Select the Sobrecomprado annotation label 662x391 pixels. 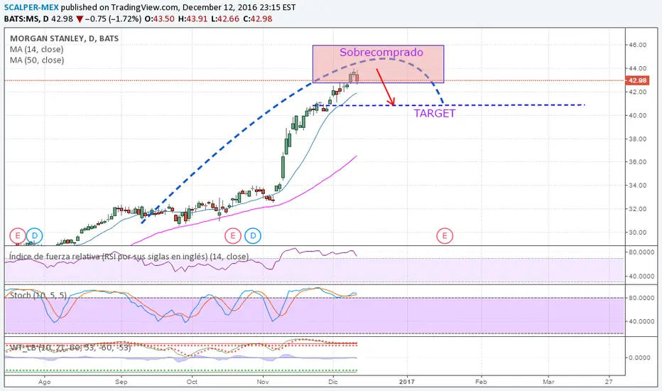pyautogui.click(x=381, y=53)
